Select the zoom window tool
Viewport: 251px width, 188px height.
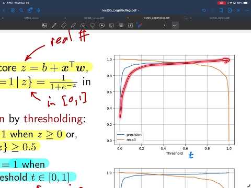click(x=44, y=26)
